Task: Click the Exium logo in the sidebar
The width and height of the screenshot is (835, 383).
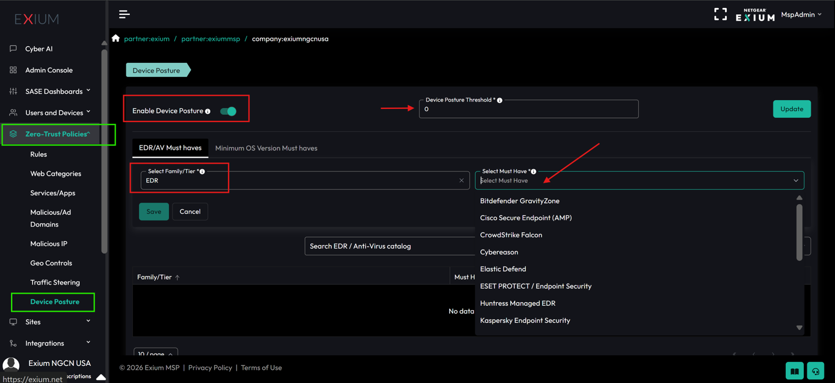Action: (37, 19)
